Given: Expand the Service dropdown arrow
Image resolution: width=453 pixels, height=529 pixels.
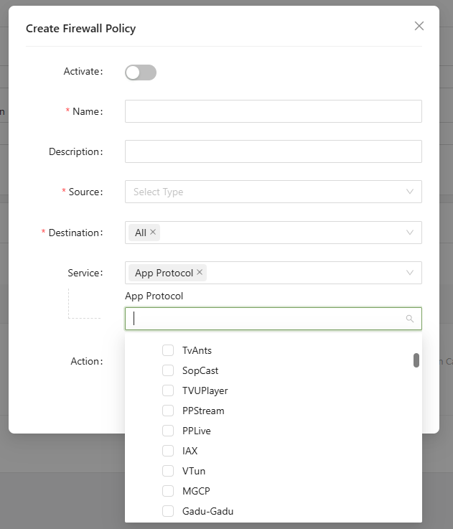Looking at the screenshot, I should (x=410, y=273).
